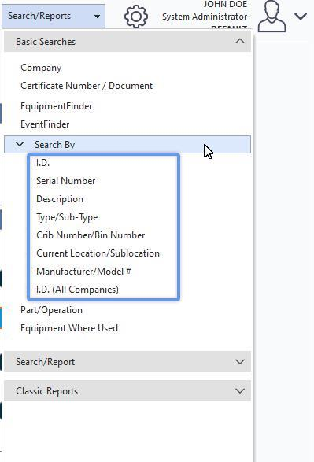The image size is (314, 462).
Task: Collapse the Search By chevron
Action: tap(20, 144)
